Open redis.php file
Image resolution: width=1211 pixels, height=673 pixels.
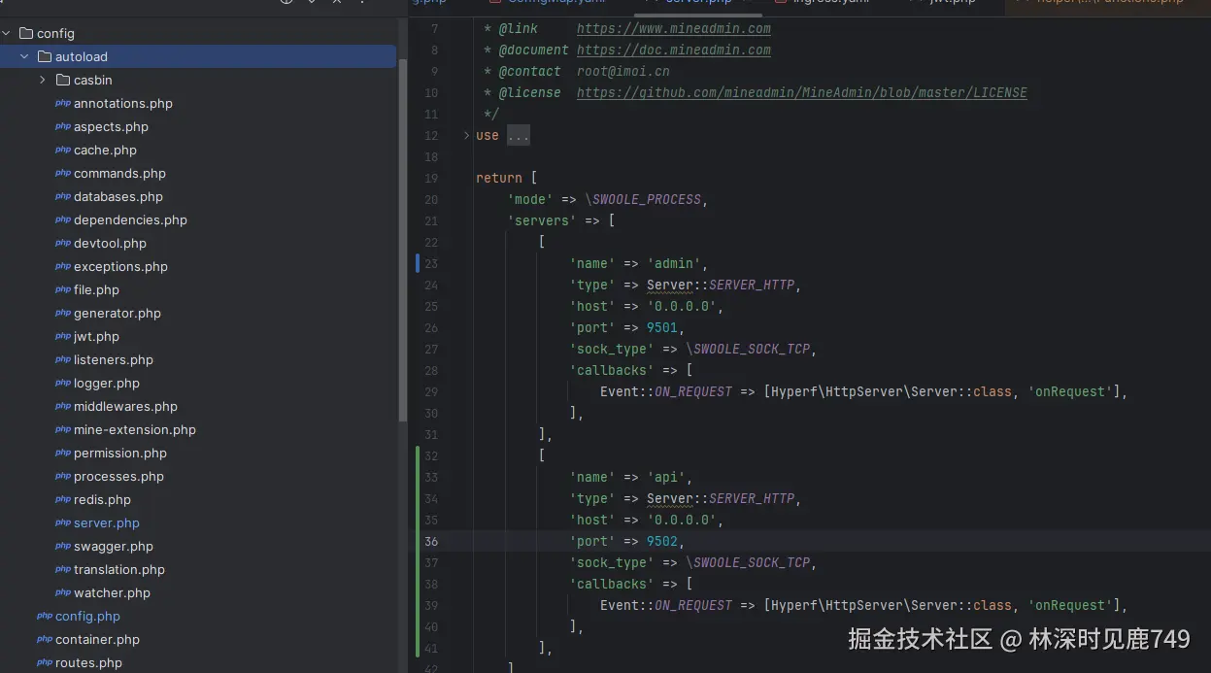click(x=102, y=499)
